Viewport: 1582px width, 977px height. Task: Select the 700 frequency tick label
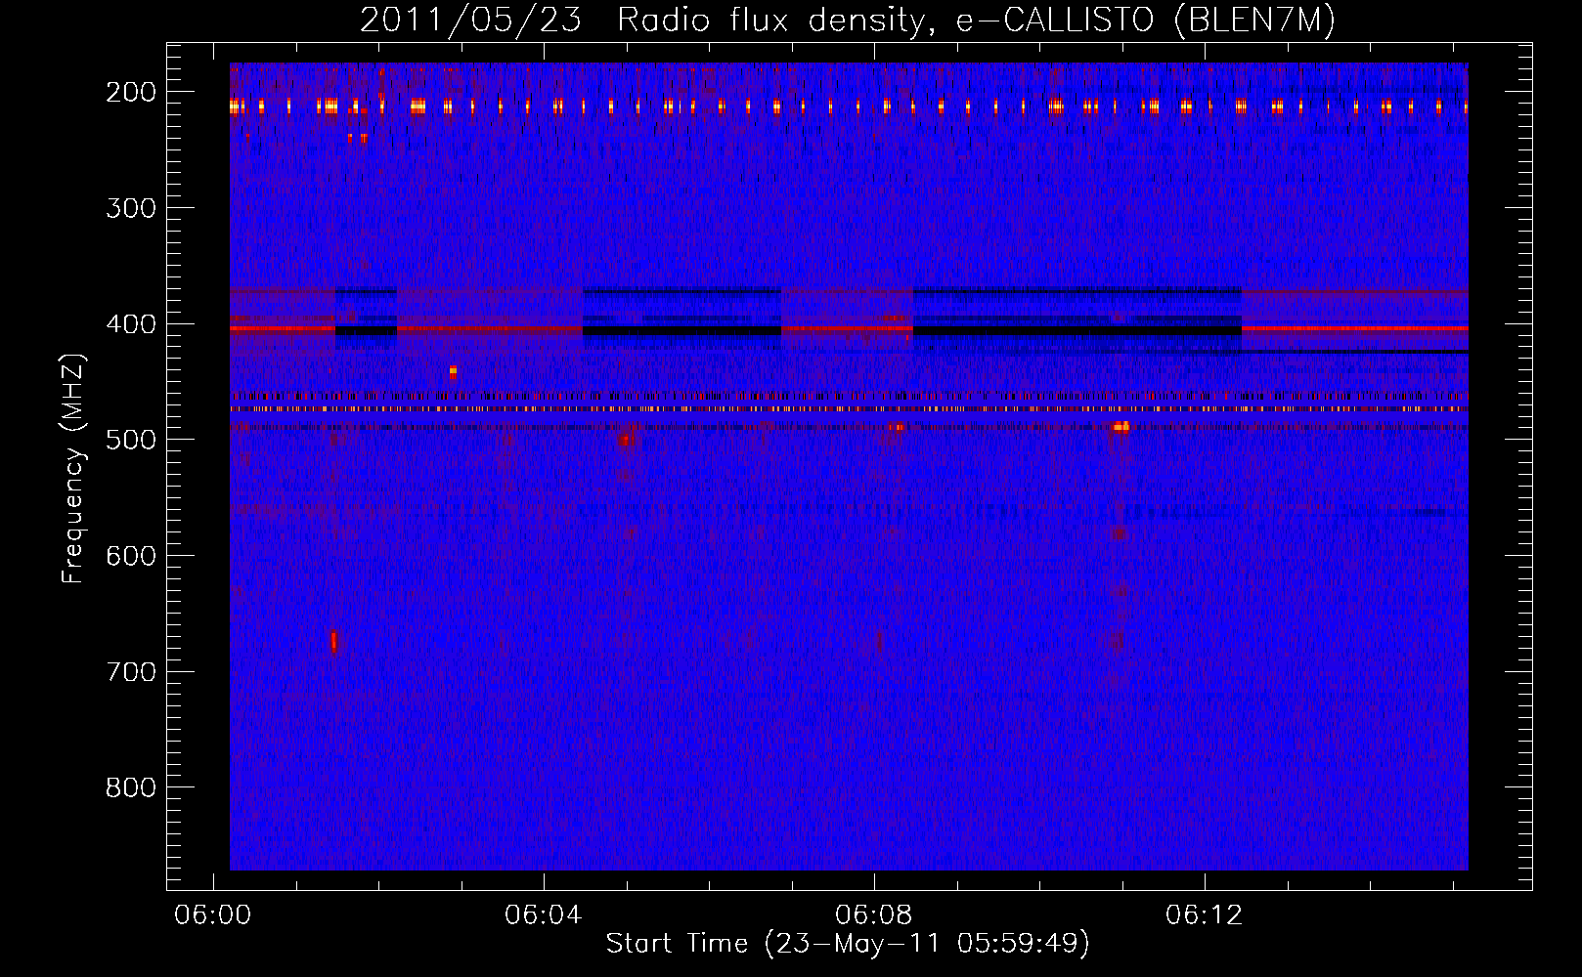(x=131, y=672)
